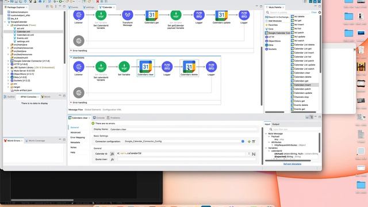
Task: Expand Error handling of the upper flow
Action: (x=71, y=51)
